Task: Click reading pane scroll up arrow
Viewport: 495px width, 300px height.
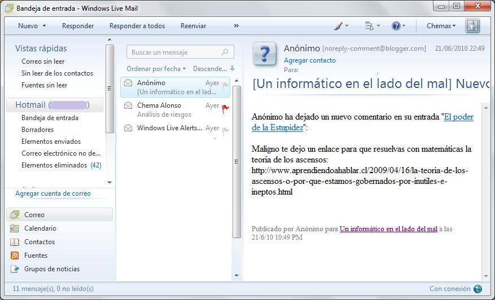Action: click(486, 108)
